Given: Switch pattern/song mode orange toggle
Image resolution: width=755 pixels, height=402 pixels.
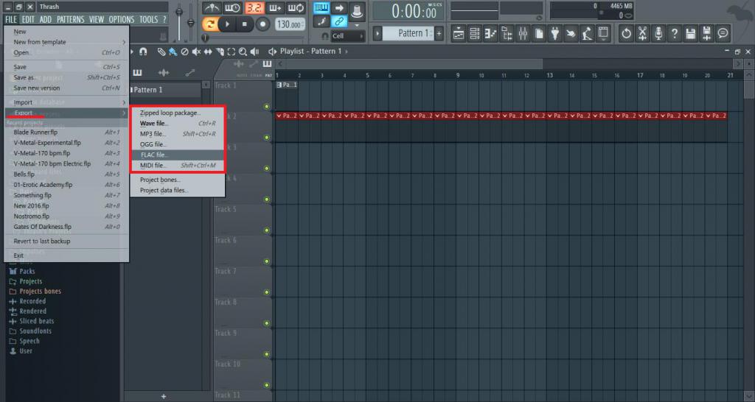Looking at the screenshot, I should pos(210,24).
